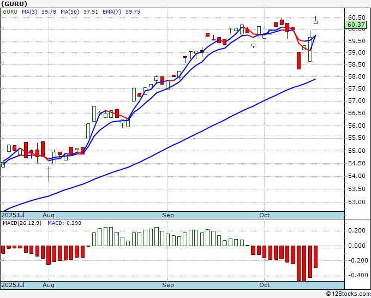
Task: Click the MA(50) value 57.91
Action: tap(91, 12)
